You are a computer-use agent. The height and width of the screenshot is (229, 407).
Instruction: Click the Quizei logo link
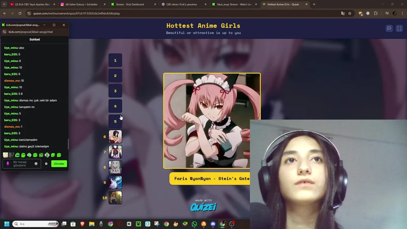(203, 207)
